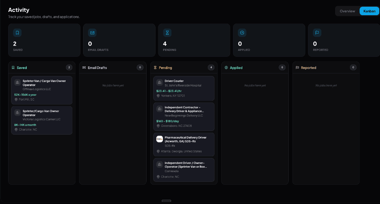Click the "Reported" column heading
The image size is (380, 204).
(308, 68)
